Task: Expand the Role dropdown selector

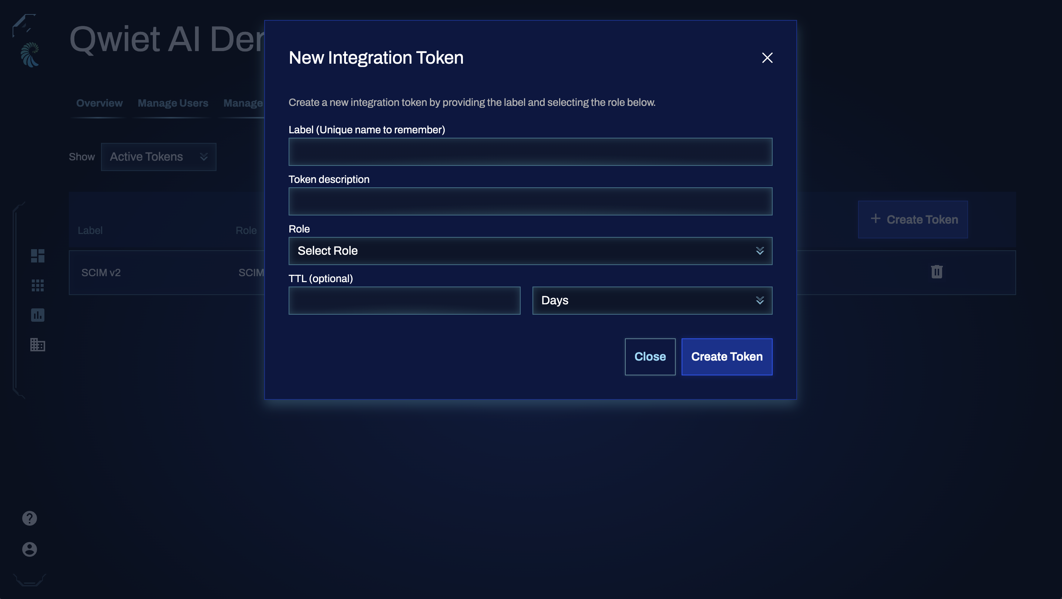Action: (530, 250)
